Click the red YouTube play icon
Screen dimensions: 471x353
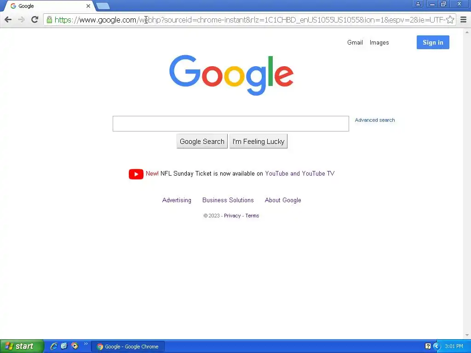click(x=136, y=174)
